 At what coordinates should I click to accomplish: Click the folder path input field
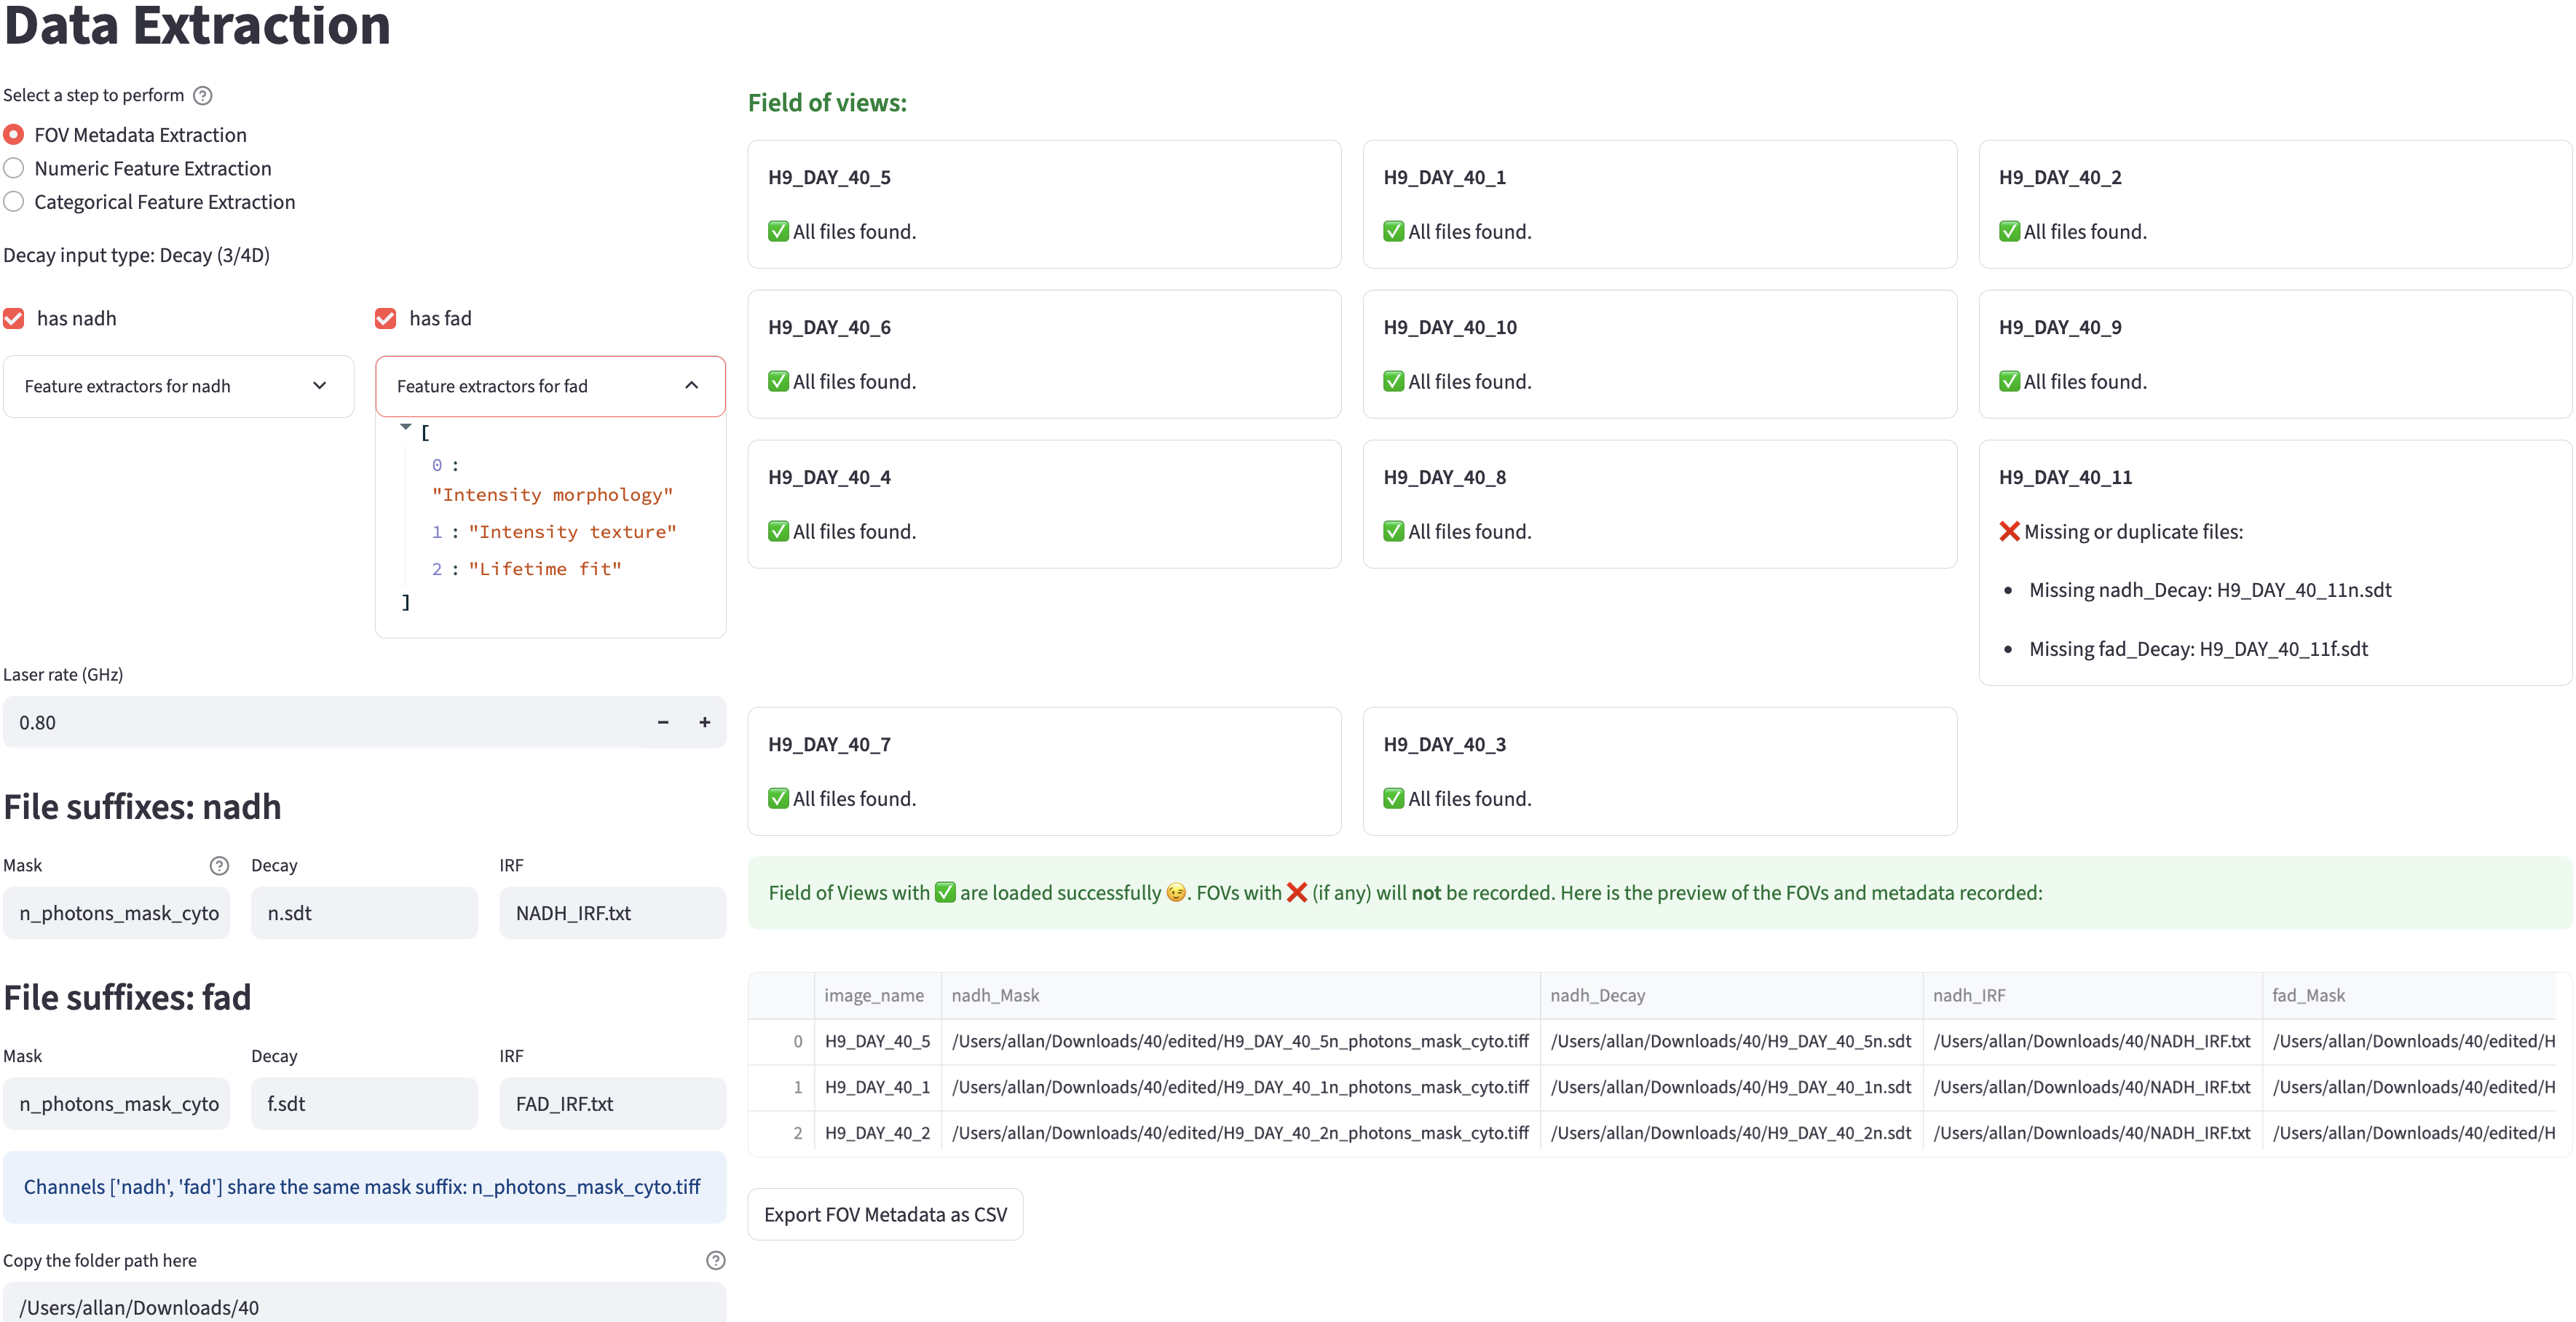pos(364,1306)
